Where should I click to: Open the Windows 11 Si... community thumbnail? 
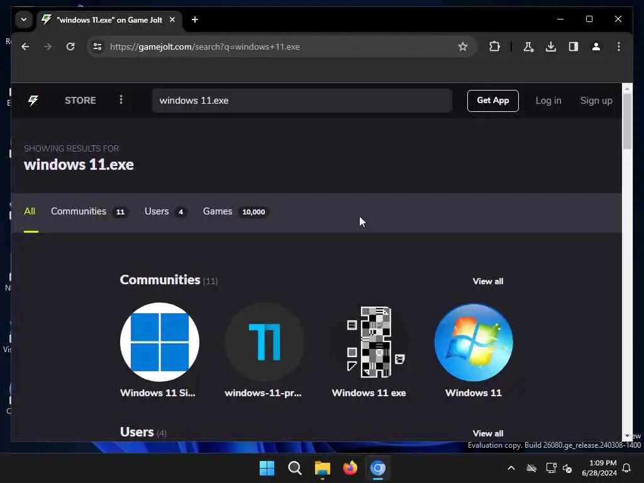[160, 342]
